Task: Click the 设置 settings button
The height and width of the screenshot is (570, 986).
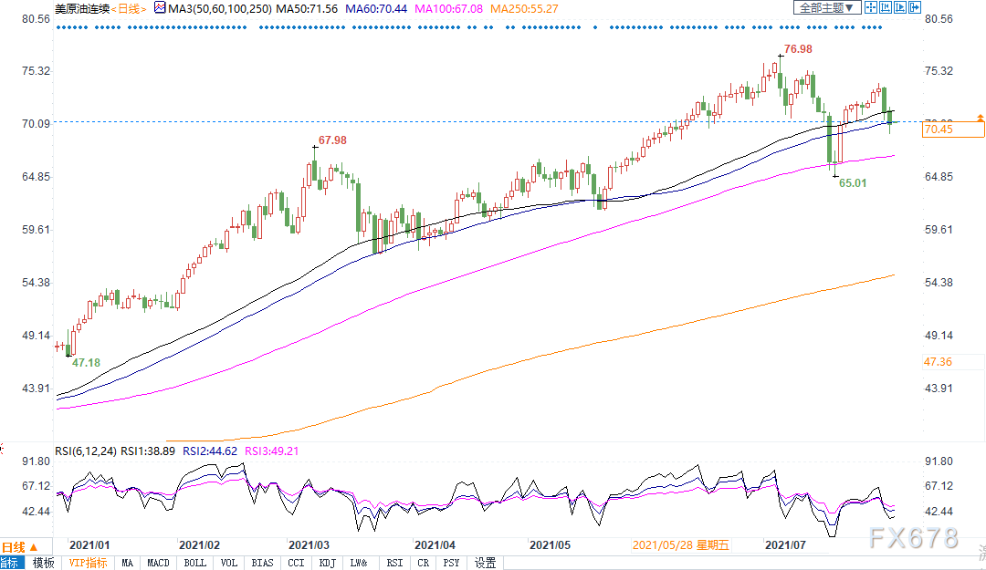Action: [485, 563]
